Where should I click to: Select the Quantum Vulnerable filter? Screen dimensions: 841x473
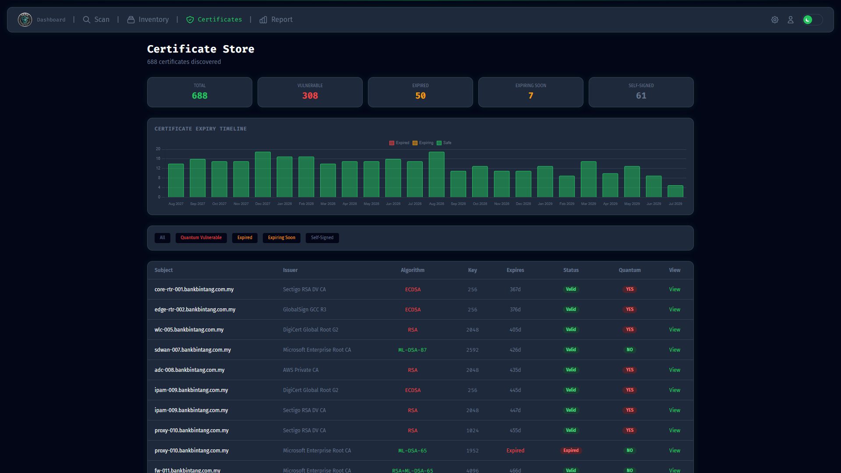(x=201, y=238)
